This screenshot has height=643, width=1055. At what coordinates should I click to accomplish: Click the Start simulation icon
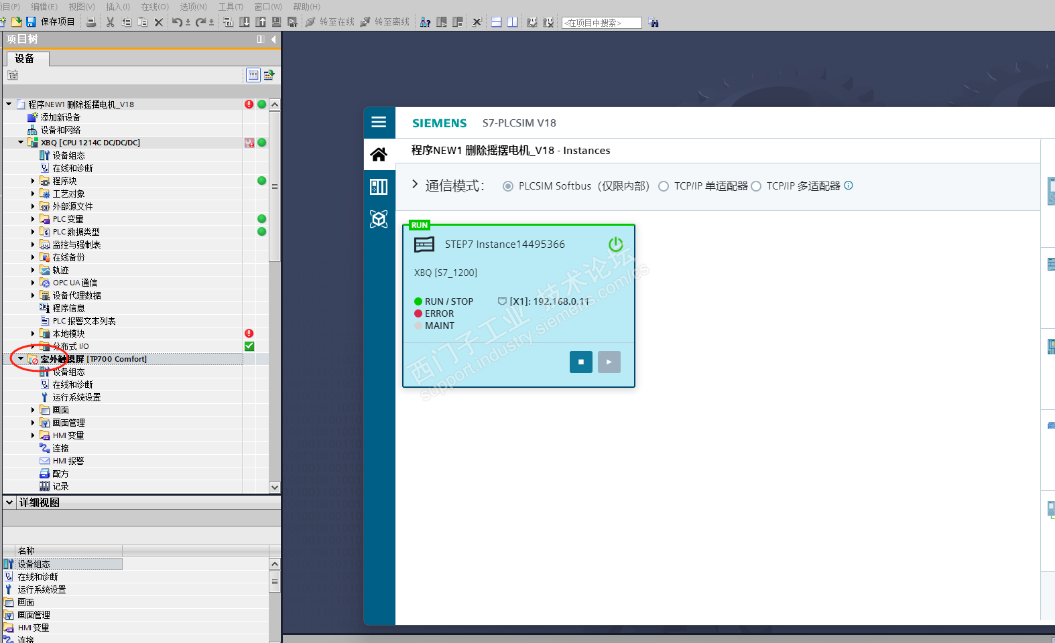point(276,22)
